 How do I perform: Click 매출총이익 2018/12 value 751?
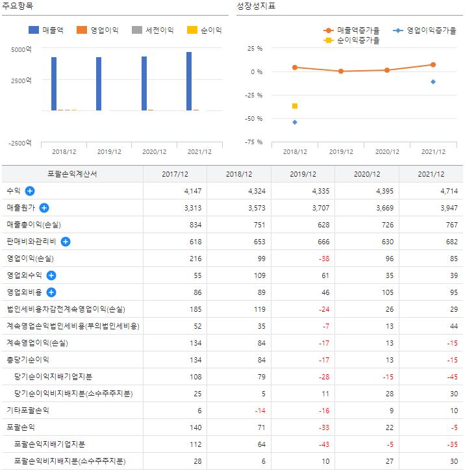(259, 225)
